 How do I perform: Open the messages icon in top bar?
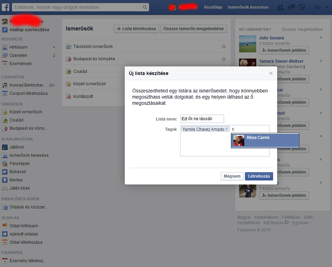tap(291, 7)
